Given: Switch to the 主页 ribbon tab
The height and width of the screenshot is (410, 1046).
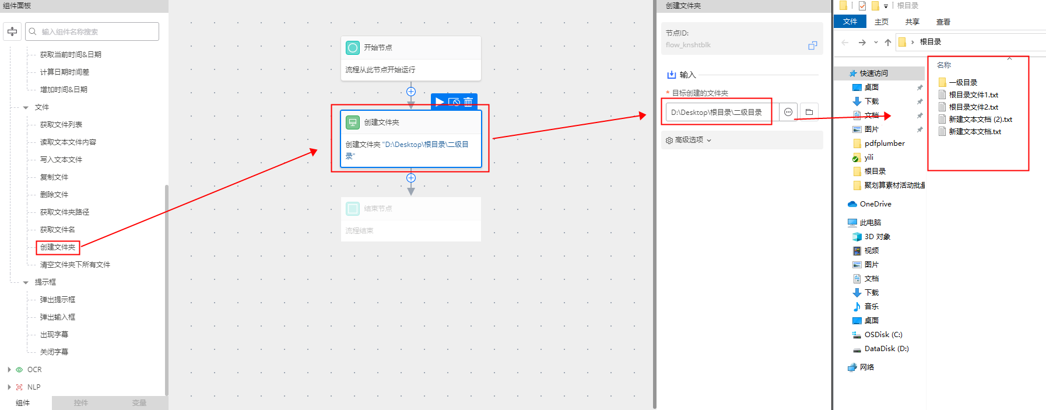Looking at the screenshot, I should (x=882, y=22).
